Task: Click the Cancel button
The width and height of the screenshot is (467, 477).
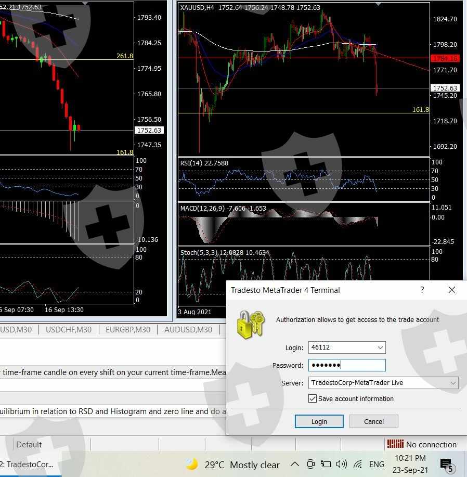Action: [x=374, y=421]
